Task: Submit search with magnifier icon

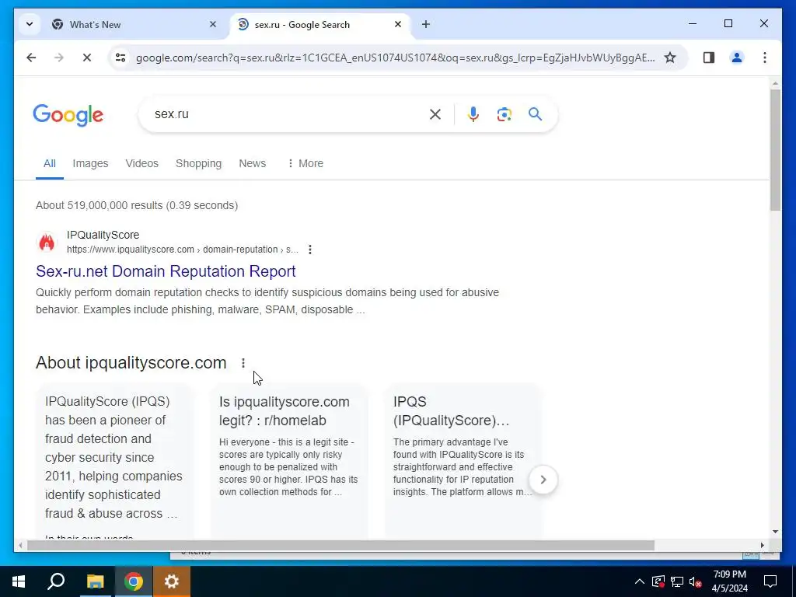Action: [535, 114]
